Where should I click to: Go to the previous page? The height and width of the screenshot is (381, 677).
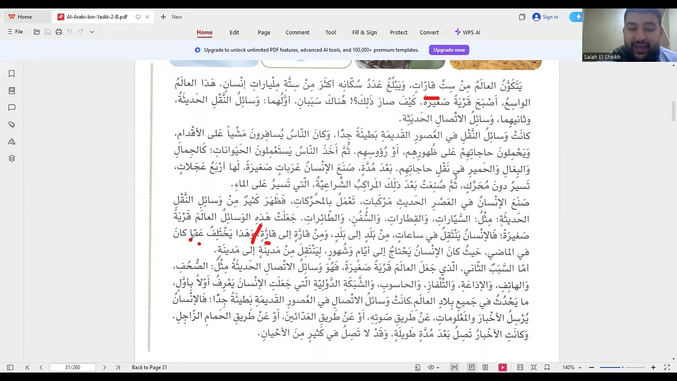click(41, 367)
